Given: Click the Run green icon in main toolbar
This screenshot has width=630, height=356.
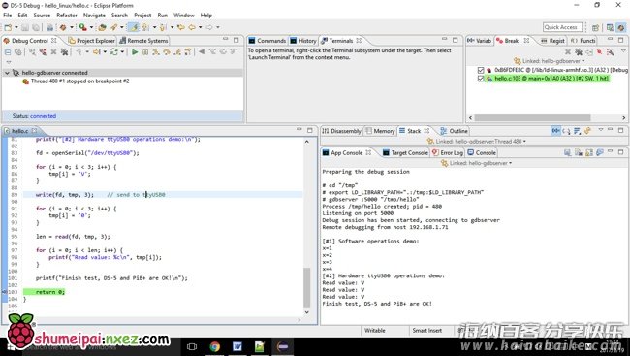Looking at the screenshot, I should pyautogui.click(x=82, y=27).
